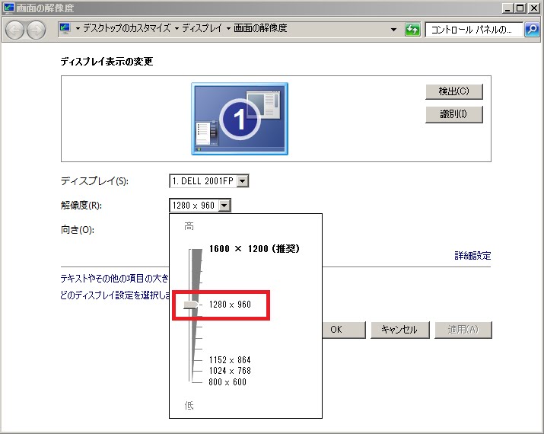Open the display DELL 2001FP dropdown
544x434 pixels.
(x=209, y=181)
